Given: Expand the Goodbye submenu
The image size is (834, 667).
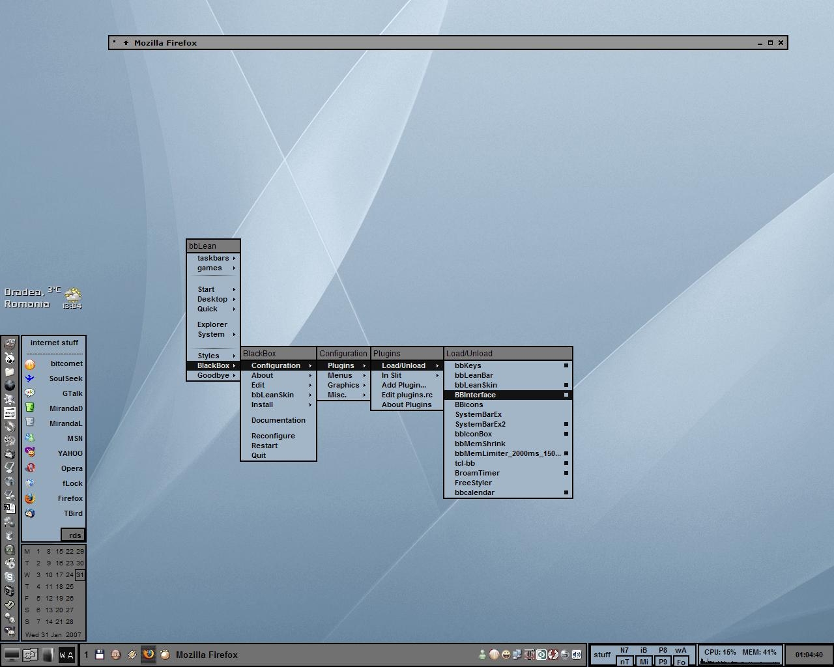Looking at the screenshot, I should [213, 375].
